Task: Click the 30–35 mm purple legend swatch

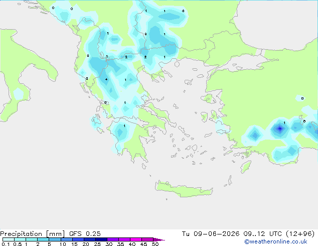Action: [112, 239]
